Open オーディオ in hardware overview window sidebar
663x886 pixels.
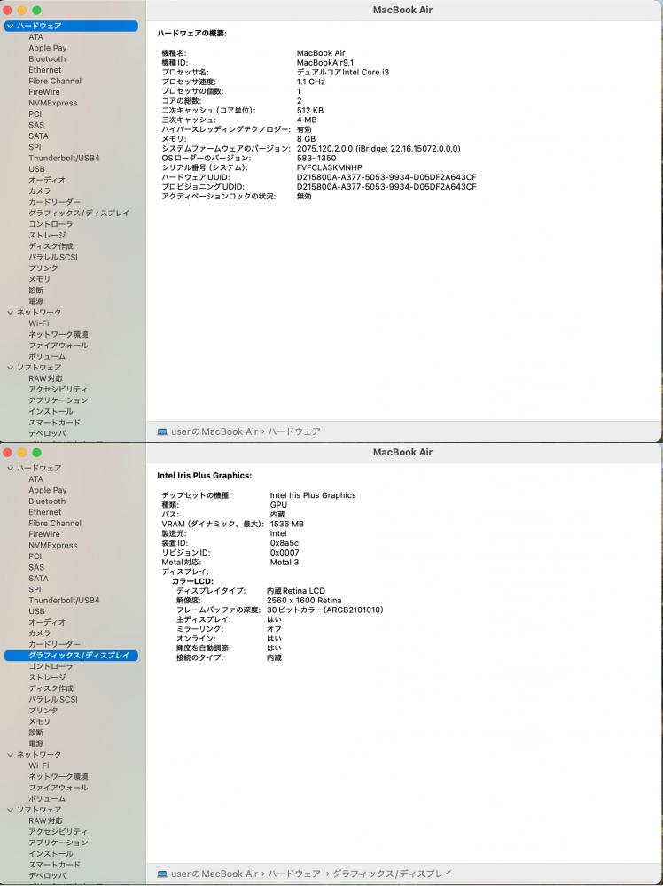tap(47, 180)
